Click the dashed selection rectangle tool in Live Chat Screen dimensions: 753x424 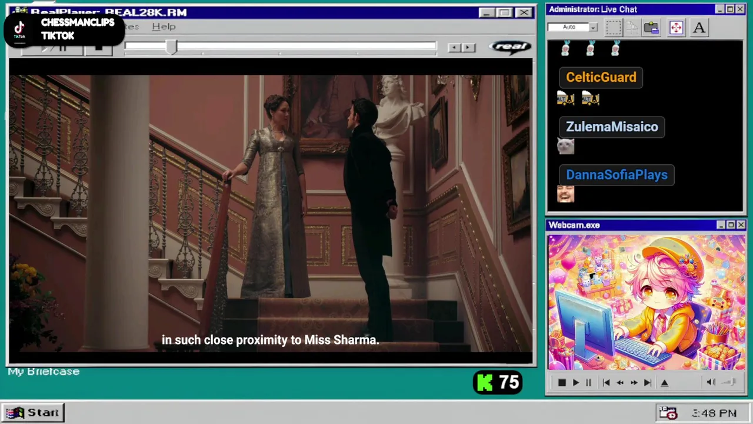click(x=614, y=28)
